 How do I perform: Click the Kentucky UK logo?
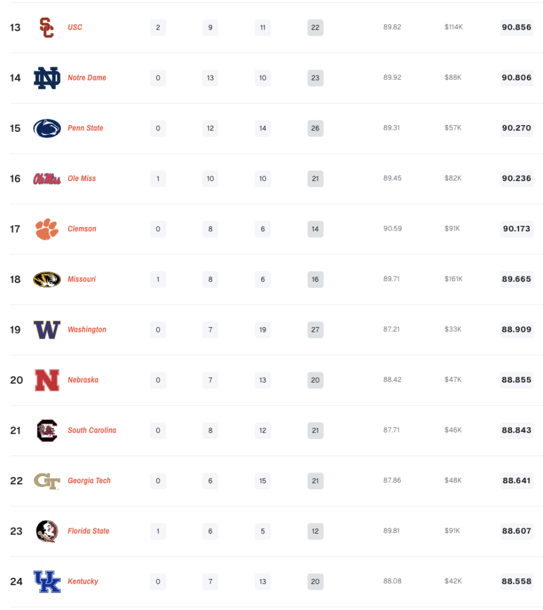point(46,581)
